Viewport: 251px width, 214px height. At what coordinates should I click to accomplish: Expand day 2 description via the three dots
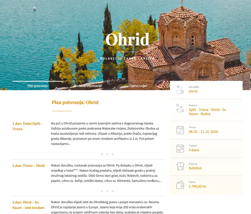(107, 191)
